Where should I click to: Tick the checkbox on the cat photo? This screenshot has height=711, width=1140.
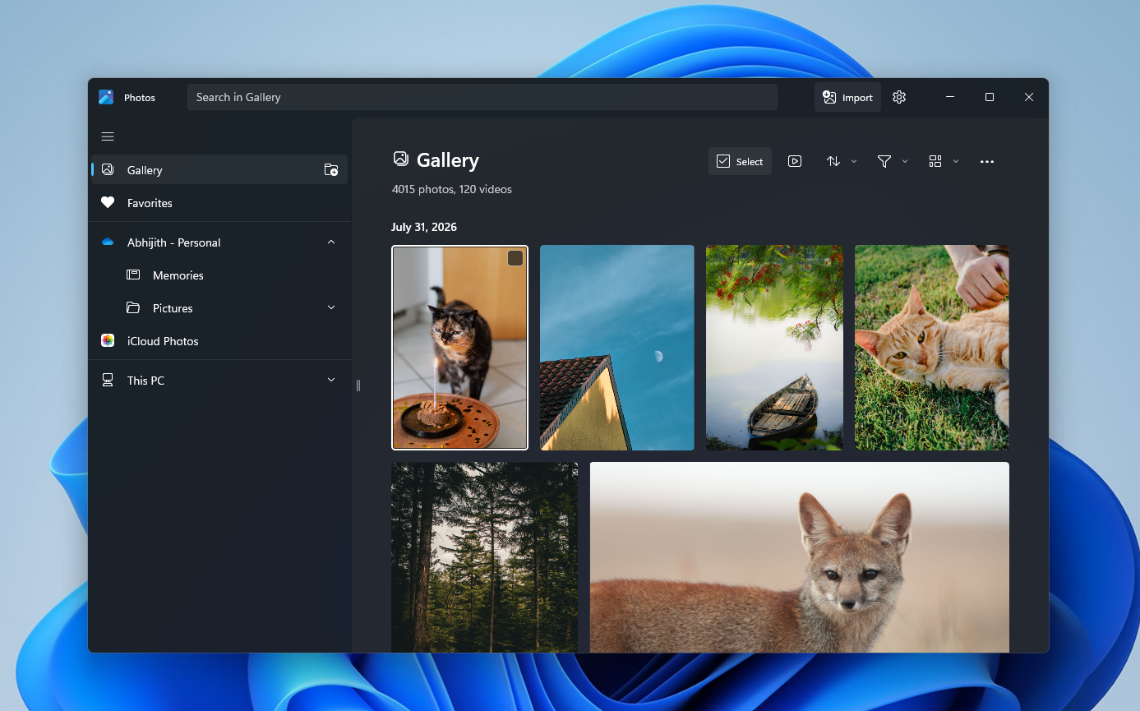(x=515, y=258)
